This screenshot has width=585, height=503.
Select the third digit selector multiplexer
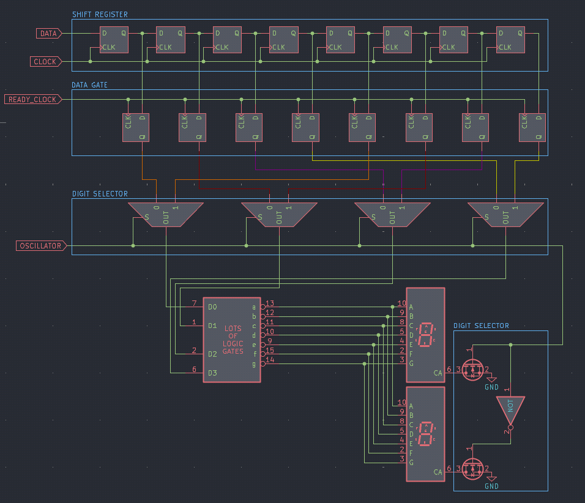(x=392, y=215)
